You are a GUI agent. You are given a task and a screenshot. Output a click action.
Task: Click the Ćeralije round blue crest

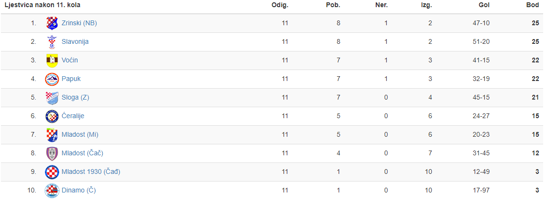(x=52, y=116)
